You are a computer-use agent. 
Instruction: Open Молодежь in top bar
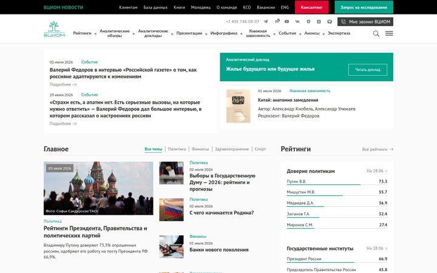pyautogui.click(x=201, y=7)
